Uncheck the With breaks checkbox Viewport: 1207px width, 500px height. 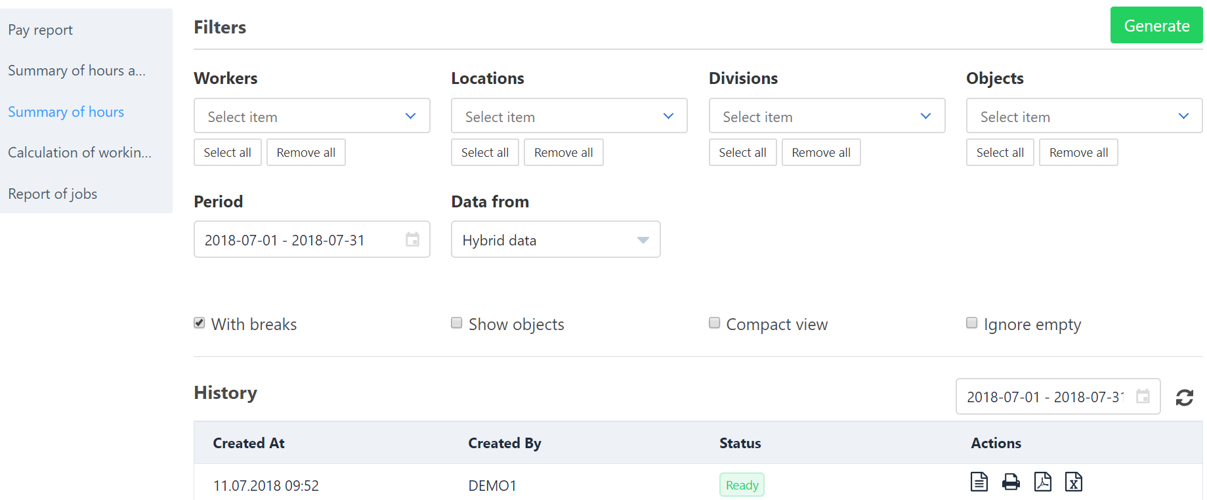[200, 323]
